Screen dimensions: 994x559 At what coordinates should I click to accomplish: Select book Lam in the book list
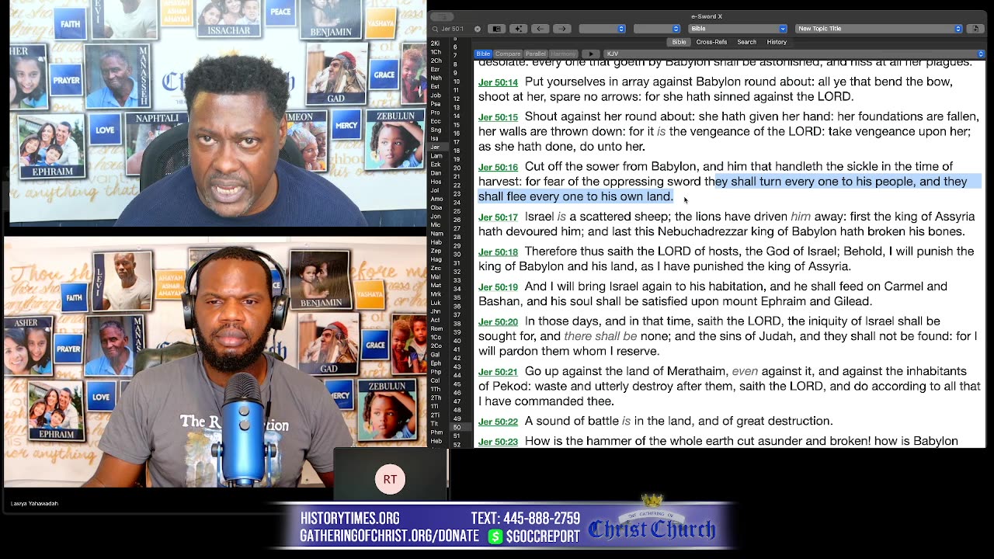[x=436, y=155]
